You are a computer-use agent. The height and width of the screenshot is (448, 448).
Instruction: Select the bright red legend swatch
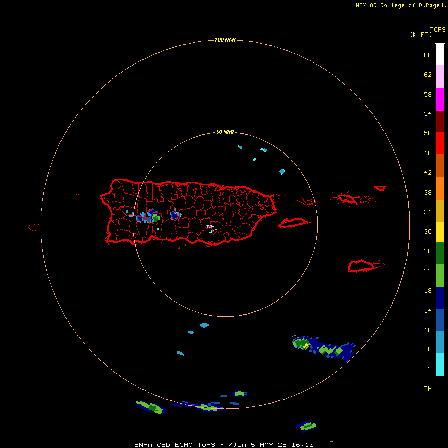point(440,143)
